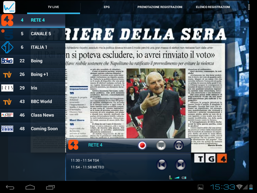Go to previous channel button
Viewport: 257px width, 193px height.
pyautogui.click(x=162, y=165)
